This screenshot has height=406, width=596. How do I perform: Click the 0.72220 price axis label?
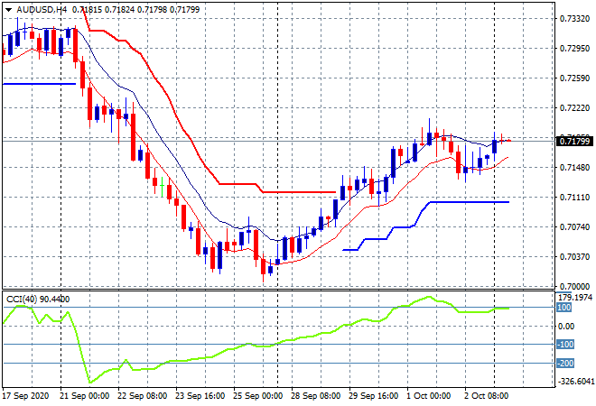574,108
